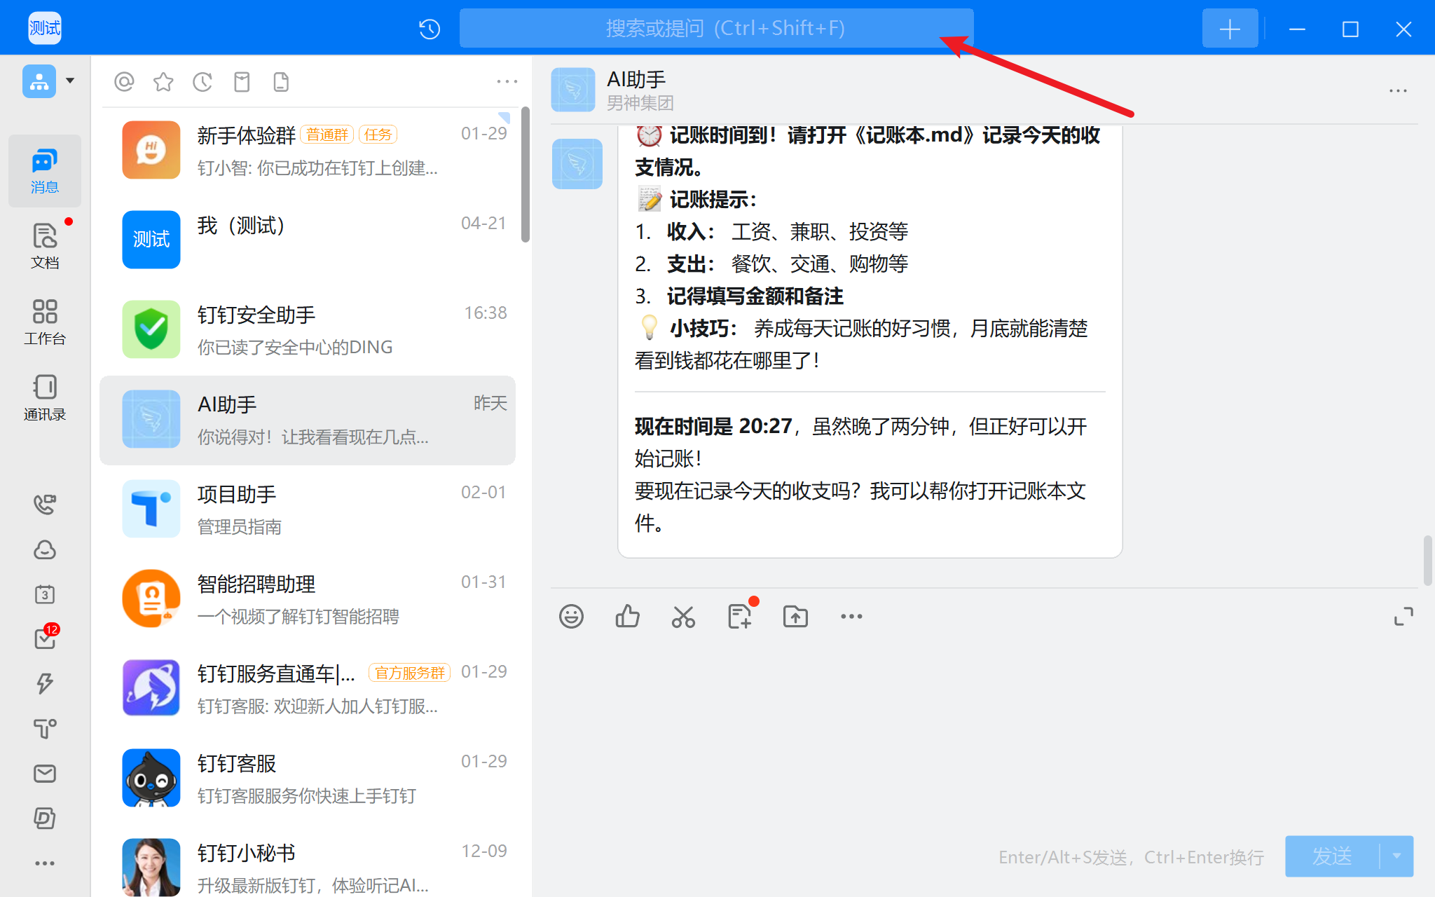Open more options in chat header
Screen dimensions: 1435x897
click(x=1398, y=91)
